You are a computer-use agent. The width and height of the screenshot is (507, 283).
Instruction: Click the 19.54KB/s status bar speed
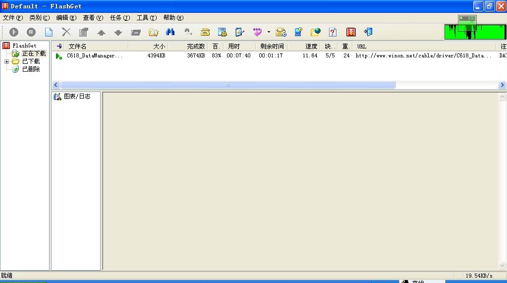[x=479, y=276]
